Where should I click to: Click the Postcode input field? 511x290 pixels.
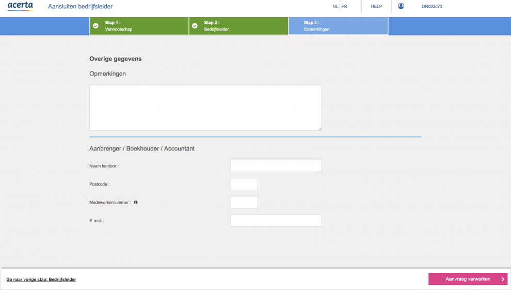tap(244, 184)
